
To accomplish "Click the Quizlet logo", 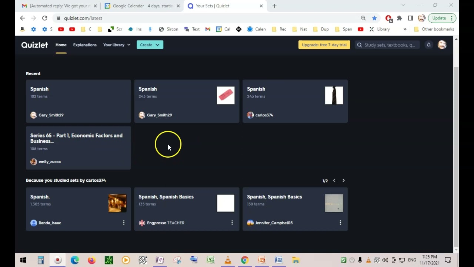I will point(34,45).
